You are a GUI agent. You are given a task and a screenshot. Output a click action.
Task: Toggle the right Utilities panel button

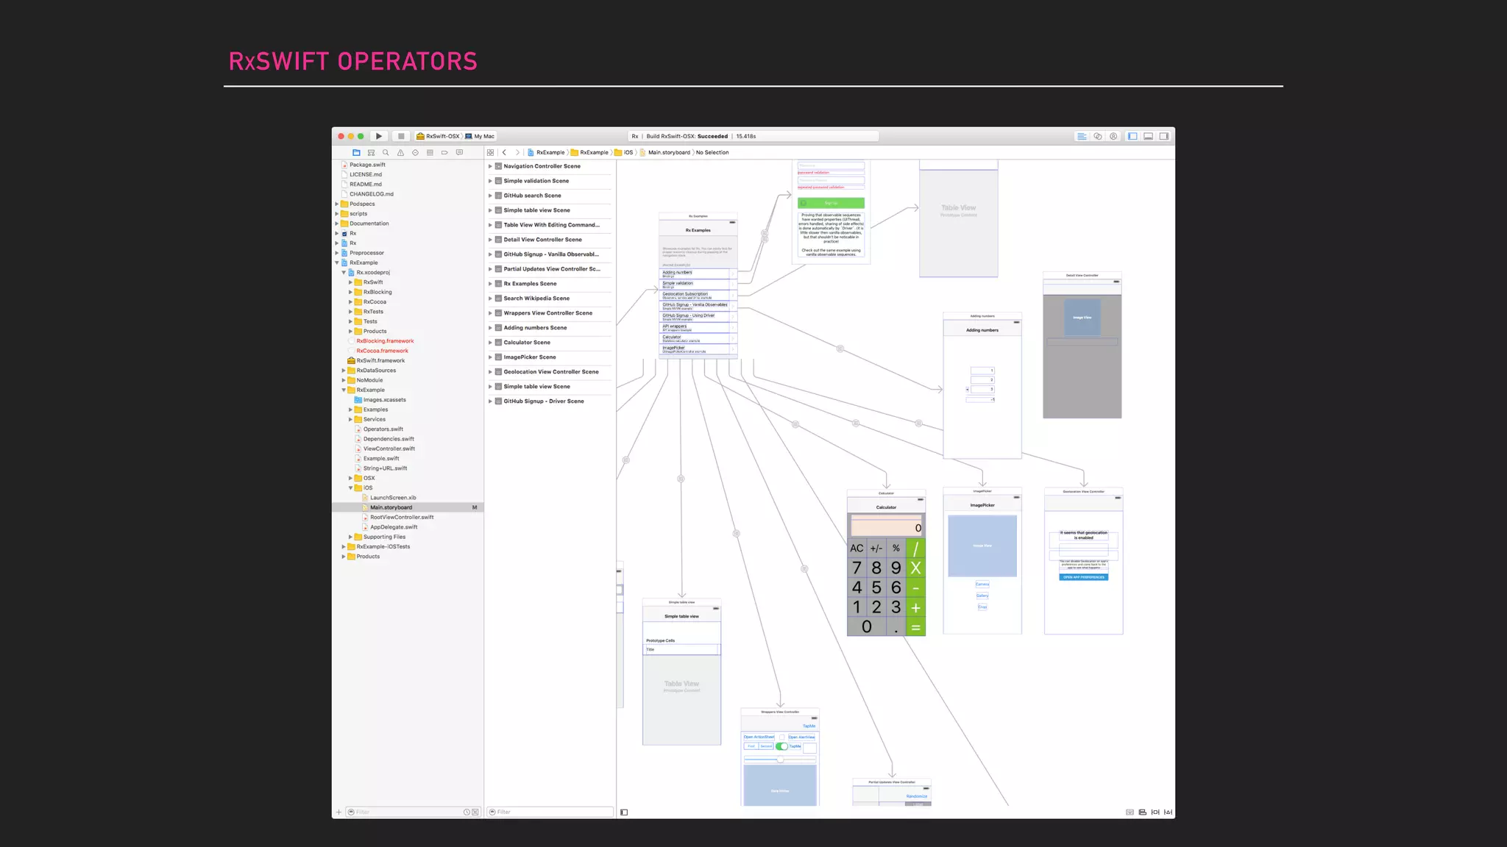pyautogui.click(x=1164, y=136)
